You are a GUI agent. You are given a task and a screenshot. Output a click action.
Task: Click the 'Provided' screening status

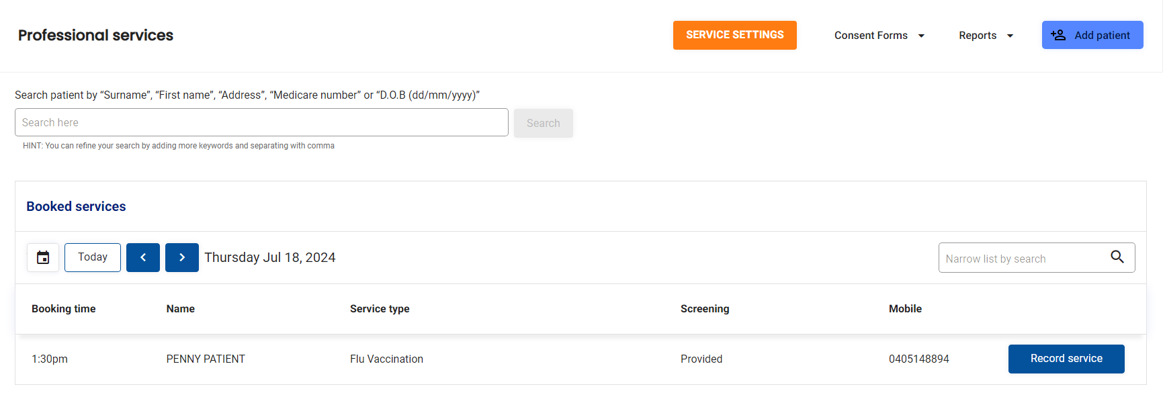pos(701,359)
